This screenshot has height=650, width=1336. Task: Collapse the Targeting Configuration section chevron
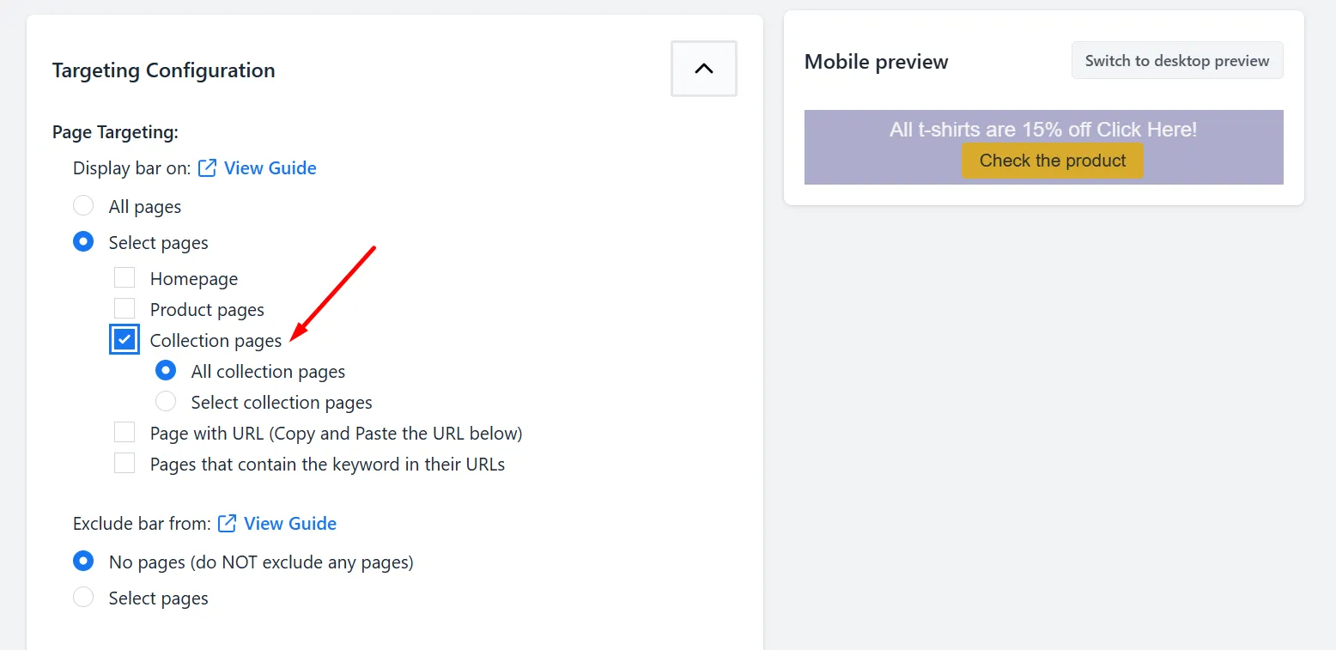(704, 69)
